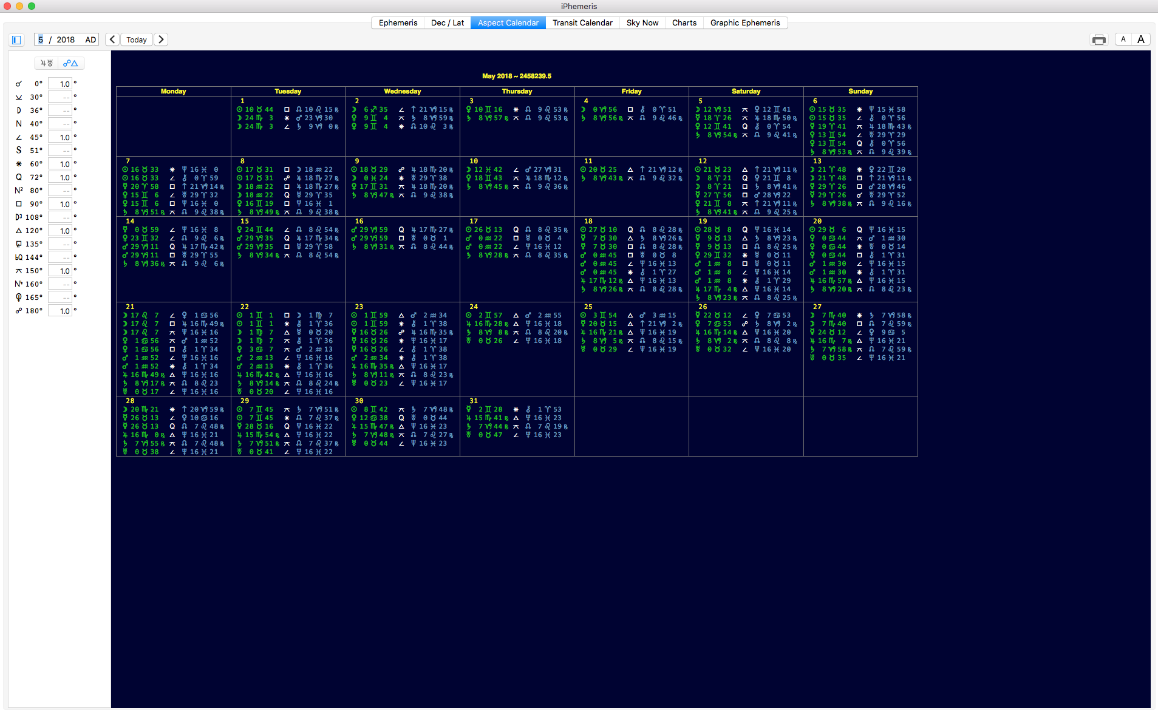This screenshot has height=714, width=1158.
Task: Go to previous month arrow
Action: click(x=112, y=39)
